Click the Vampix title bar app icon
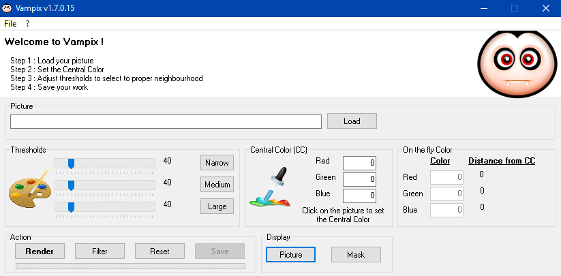 pyautogui.click(x=7, y=8)
